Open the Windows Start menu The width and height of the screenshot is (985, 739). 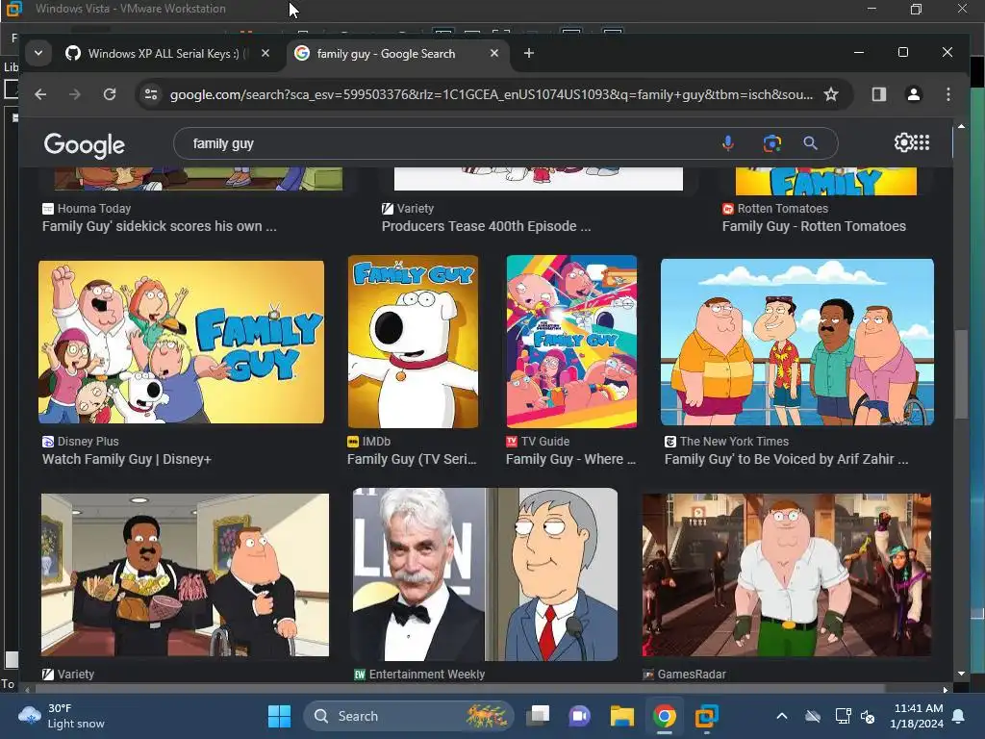click(280, 716)
